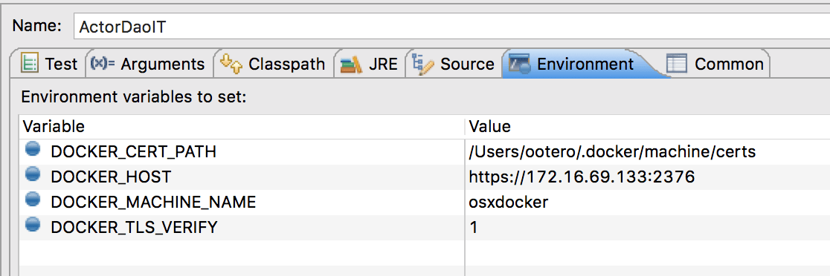The image size is (830, 276).
Task: Select the DOCKER_MACHINE_NAME variable row
Action: point(425,202)
